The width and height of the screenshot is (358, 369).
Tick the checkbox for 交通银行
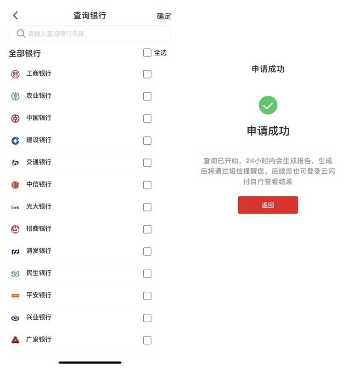click(x=147, y=163)
